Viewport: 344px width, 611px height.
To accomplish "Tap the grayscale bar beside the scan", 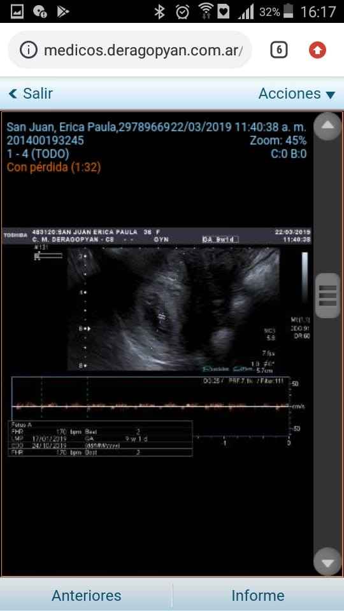I will (305, 277).
